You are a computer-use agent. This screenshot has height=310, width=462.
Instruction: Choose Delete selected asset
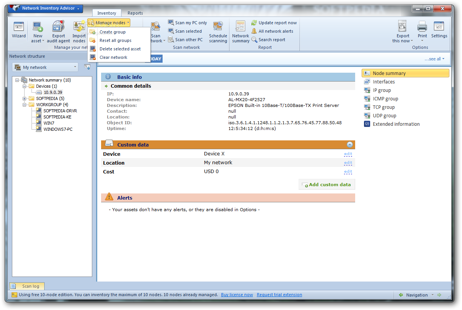tap(120, 49)
